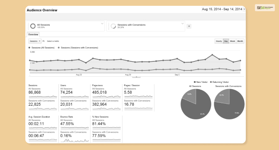The height and width of the screenshot is (150, 279).
Task: Select the Pageviews value 485,018
Action: (99, 92)
